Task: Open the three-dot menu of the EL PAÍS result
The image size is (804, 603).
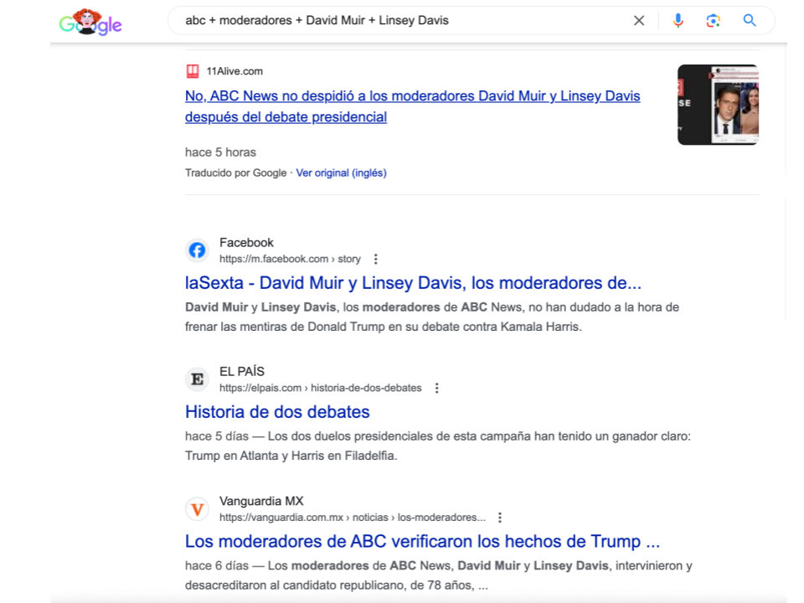Action: [437, 388]
